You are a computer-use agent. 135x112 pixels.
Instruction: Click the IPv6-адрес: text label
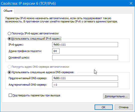click(x=16, y=45)
